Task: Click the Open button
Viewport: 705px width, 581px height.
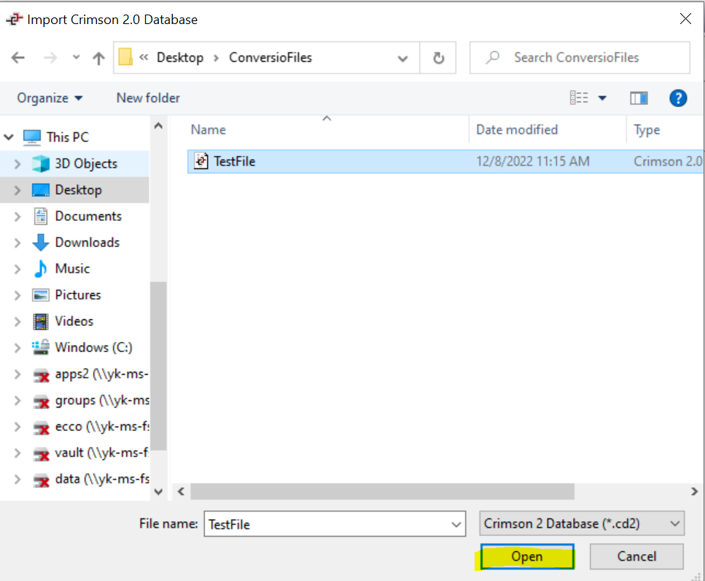Action: pyautogui.click(x=527, y=556)
